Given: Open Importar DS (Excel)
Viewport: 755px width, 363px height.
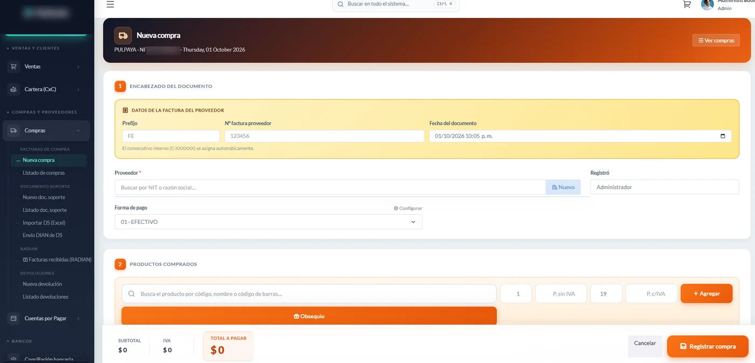Looking at the screenshot, I should click(44, 223).
